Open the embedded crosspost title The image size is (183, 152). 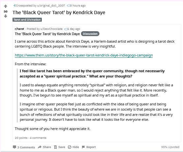[x=47, y=34]
